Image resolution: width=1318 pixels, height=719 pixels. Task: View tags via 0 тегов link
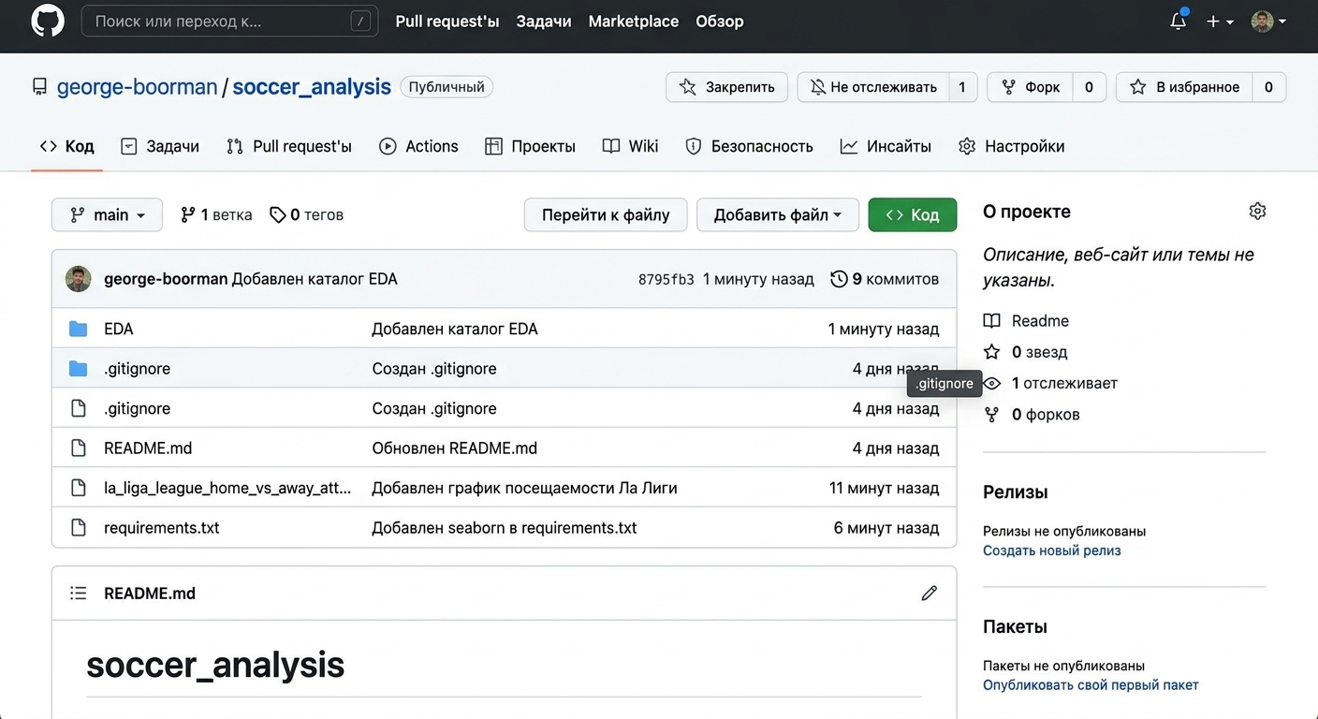coord(306,215)
